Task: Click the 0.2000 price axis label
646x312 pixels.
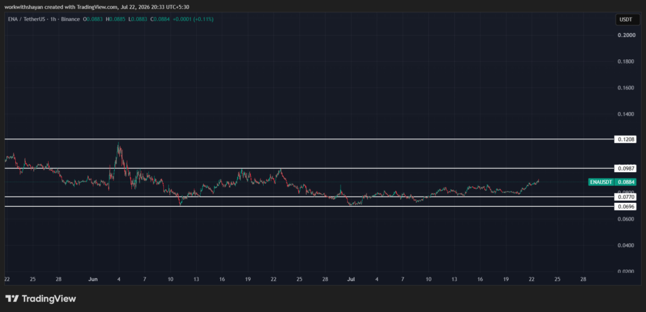Action: (625, 35)
